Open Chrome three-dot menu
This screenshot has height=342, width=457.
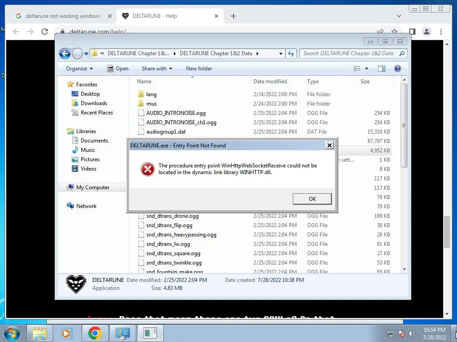coord(441,32)
